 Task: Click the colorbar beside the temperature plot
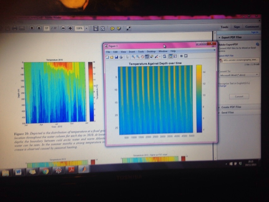point(199,98)
